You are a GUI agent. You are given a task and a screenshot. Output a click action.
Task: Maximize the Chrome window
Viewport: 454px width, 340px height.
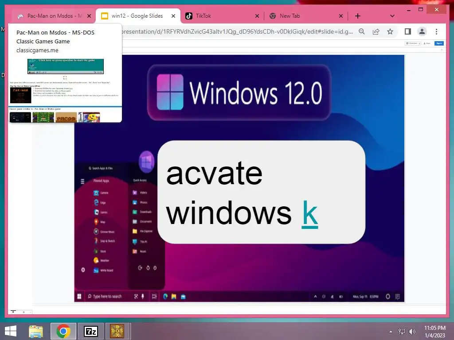(421, 10)
